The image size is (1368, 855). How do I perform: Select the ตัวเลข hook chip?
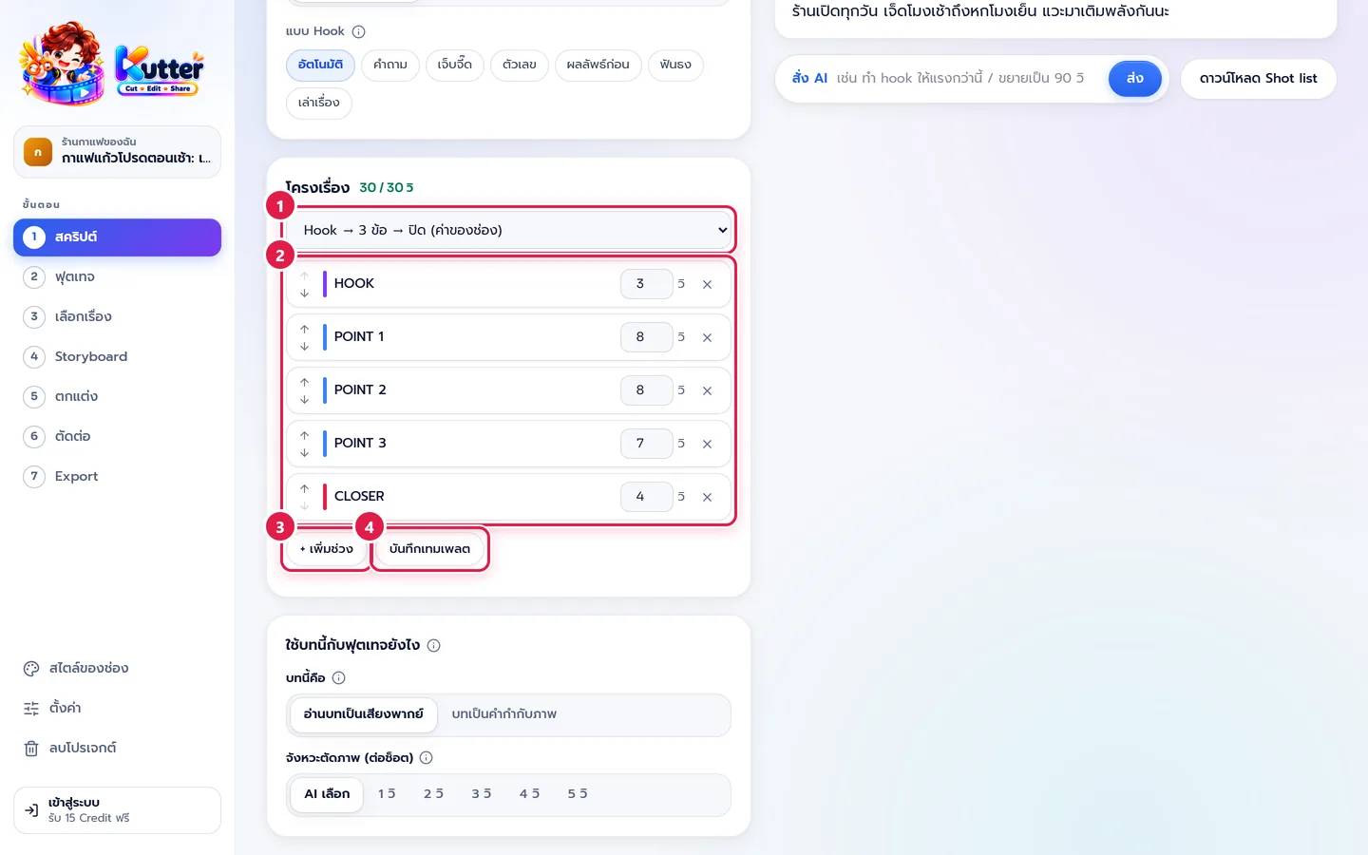(x=520, y=65)
